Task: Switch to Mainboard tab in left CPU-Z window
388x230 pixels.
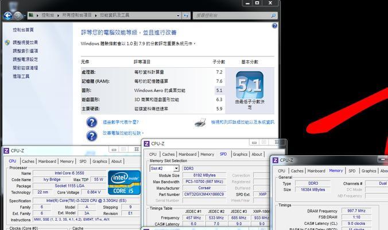Action: [47, 162]
